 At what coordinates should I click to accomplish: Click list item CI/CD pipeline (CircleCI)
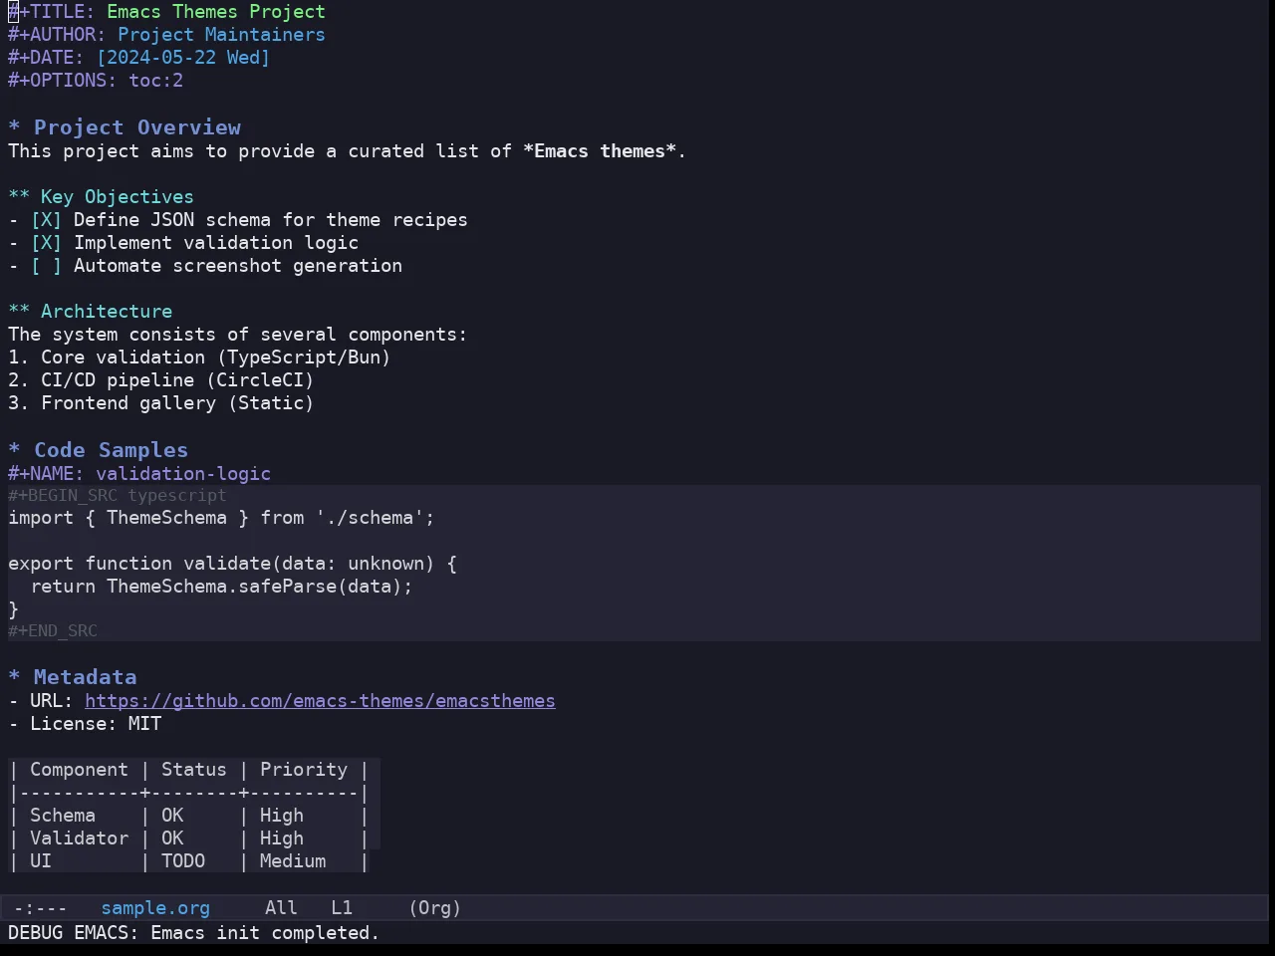[161, 380]
